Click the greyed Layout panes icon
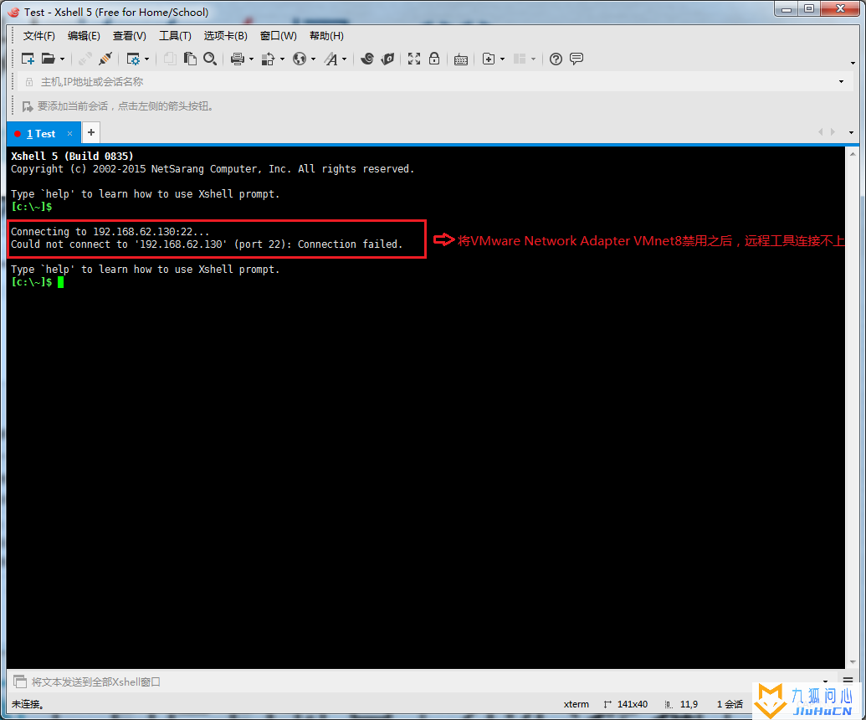The image size is (866, 720). pos(520,59)
